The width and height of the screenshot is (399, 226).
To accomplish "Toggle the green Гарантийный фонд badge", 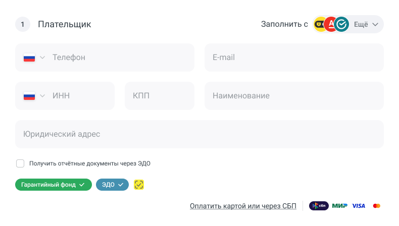I will coord(54,185).
